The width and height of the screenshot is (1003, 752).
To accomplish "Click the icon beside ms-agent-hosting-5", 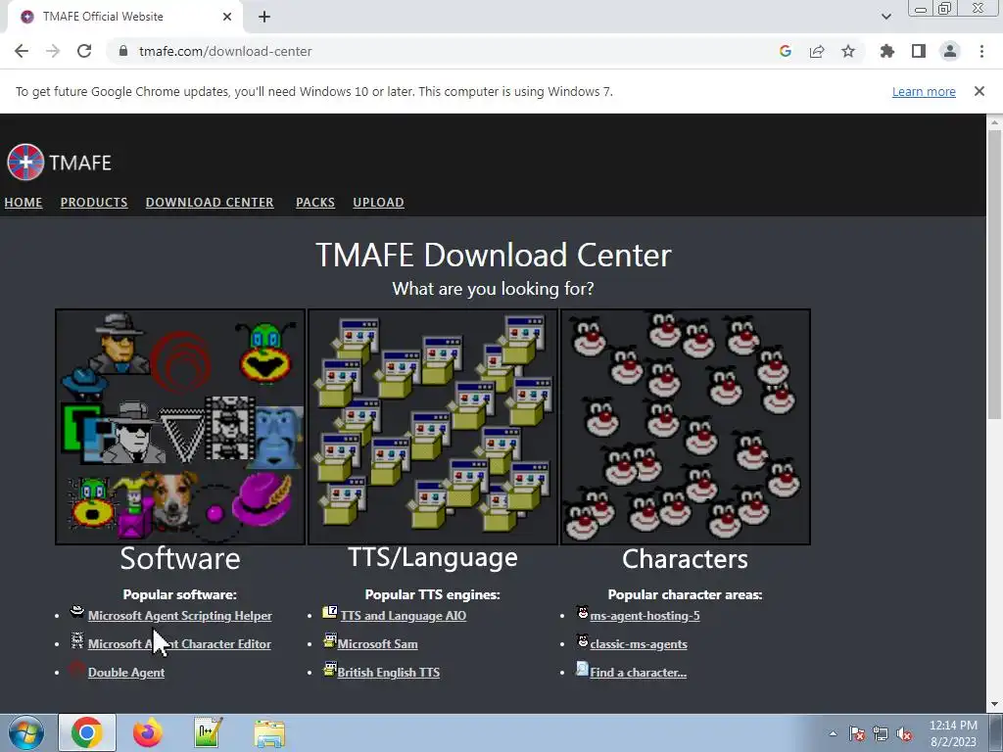I will tap(582, 612).
